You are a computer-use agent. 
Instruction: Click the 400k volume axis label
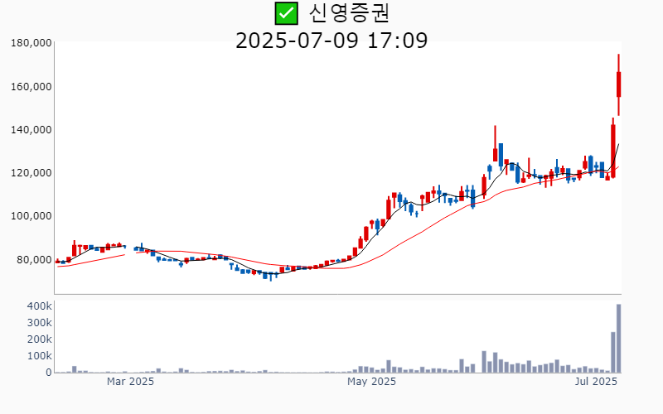pyautogui.click(x=39, y=306)
